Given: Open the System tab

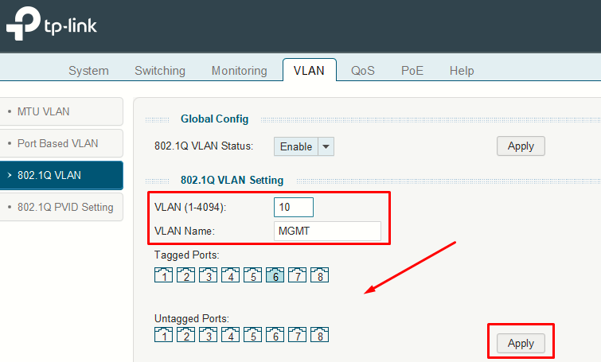Looking at the screenshot, I should 88,71.
